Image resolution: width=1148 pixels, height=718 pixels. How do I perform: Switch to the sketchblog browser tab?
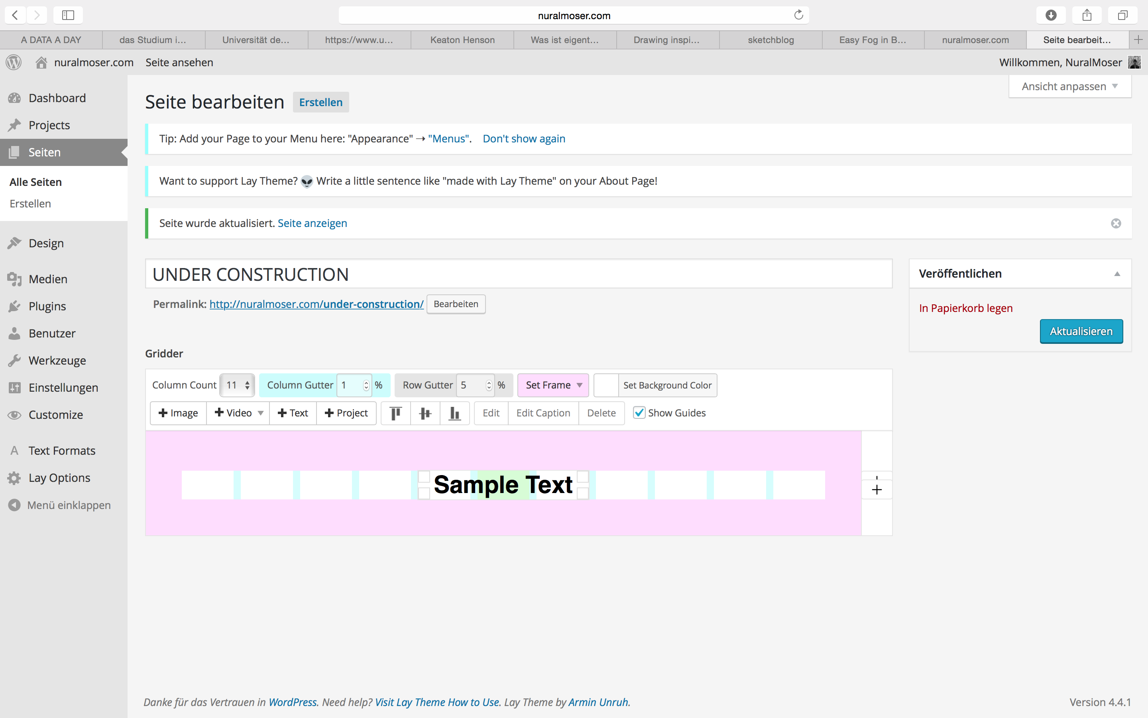(771, 40)
